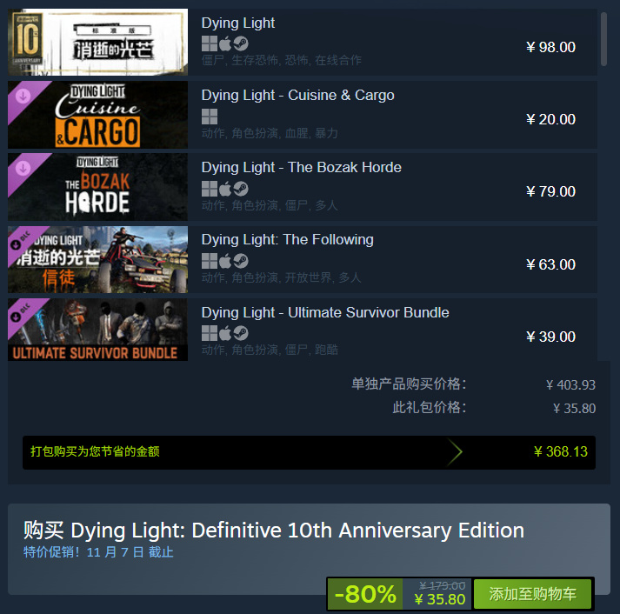Click SteamOS icon under Ultimate Survivor Bundle
This screenshot has height=614, width=620.
[x=240, y=333]
